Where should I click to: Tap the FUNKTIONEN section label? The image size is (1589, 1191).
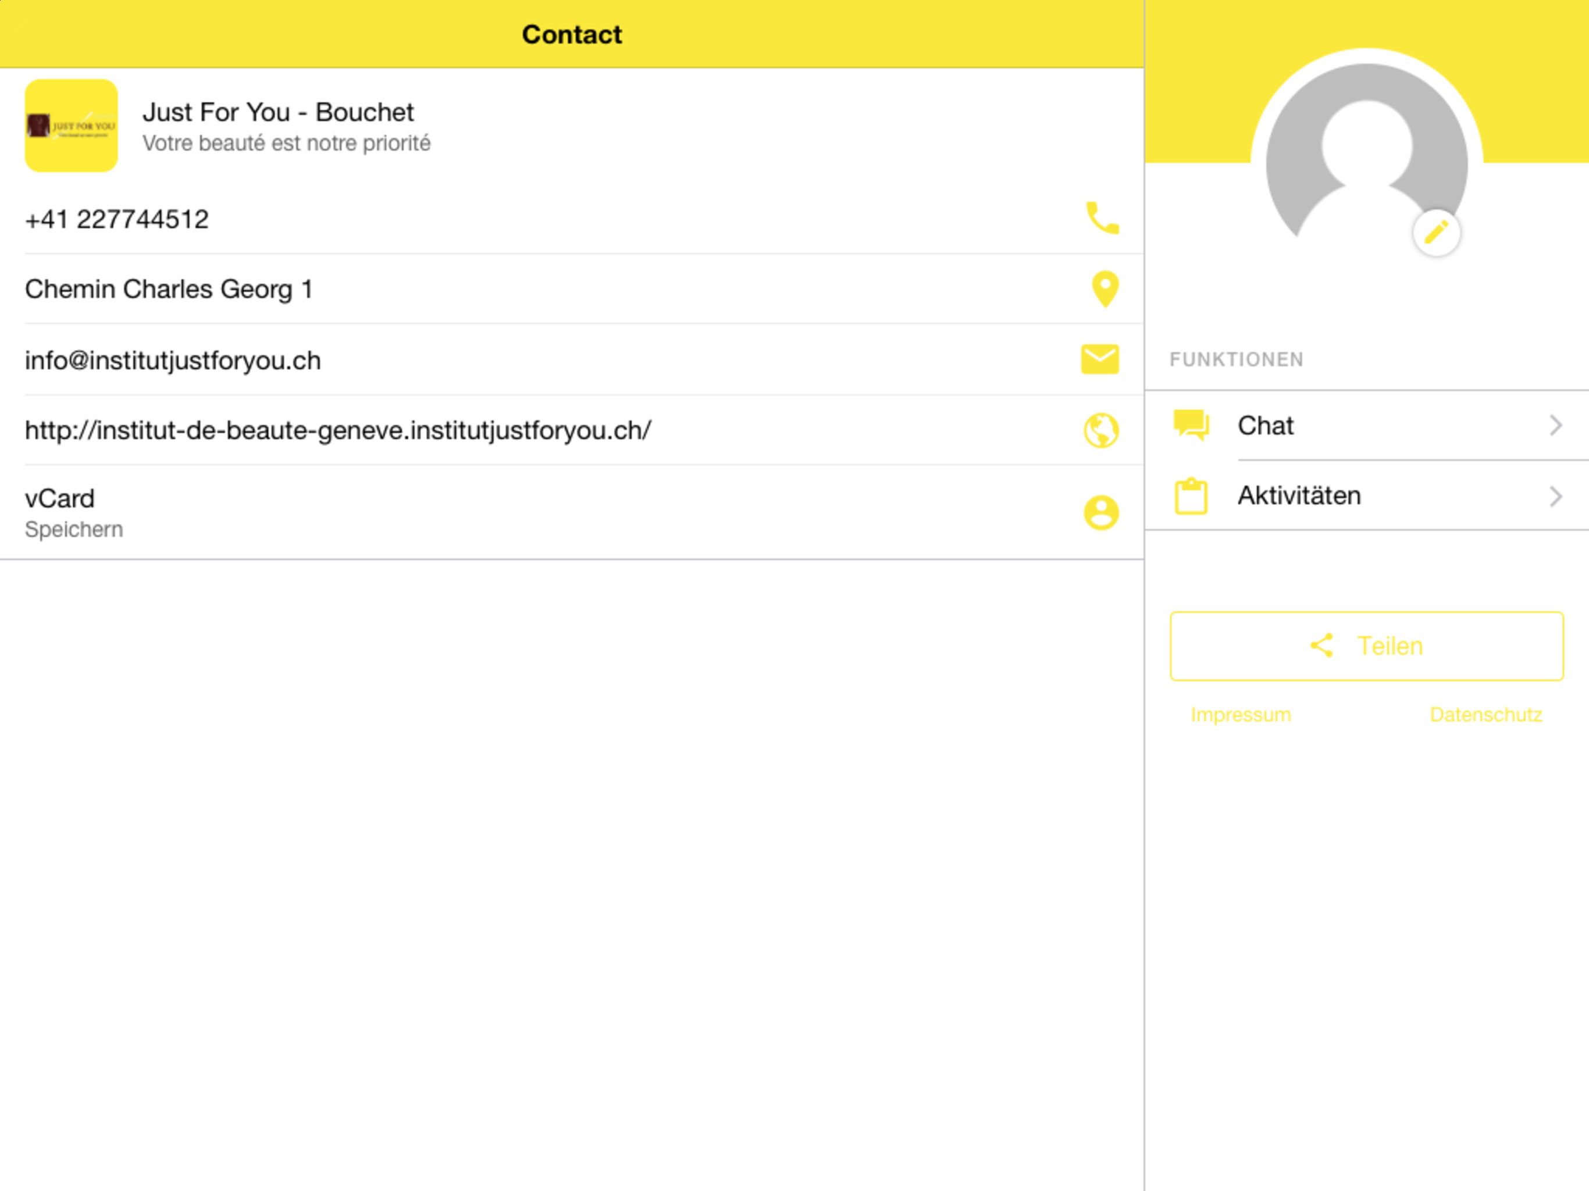[1237, 359]
